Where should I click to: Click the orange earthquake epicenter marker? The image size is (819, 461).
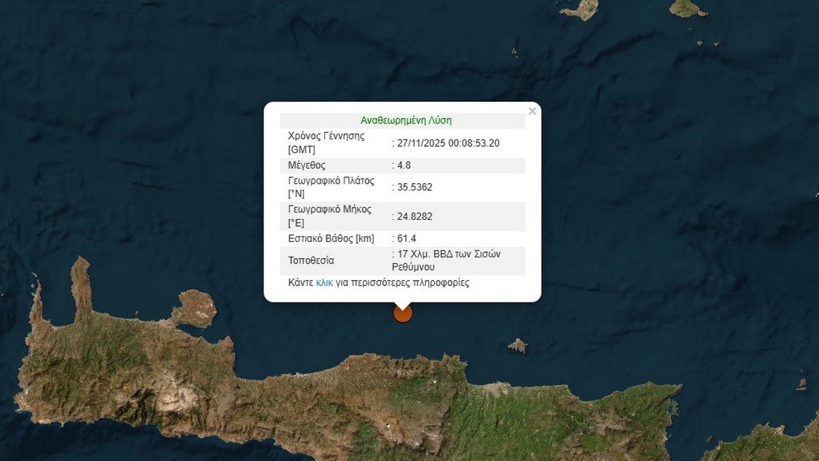403,313
